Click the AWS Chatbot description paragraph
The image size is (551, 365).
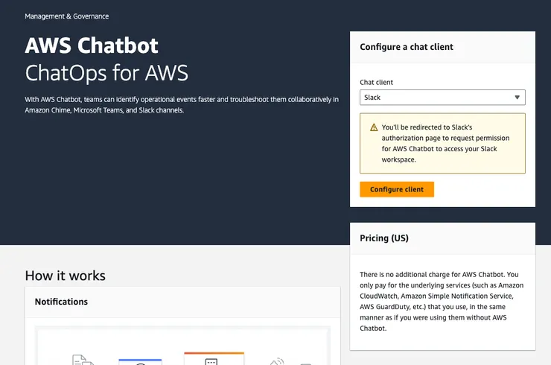(x=182, y=104)
